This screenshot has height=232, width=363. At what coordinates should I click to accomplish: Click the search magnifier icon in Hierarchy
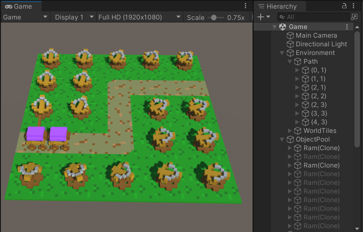[282, 17]
